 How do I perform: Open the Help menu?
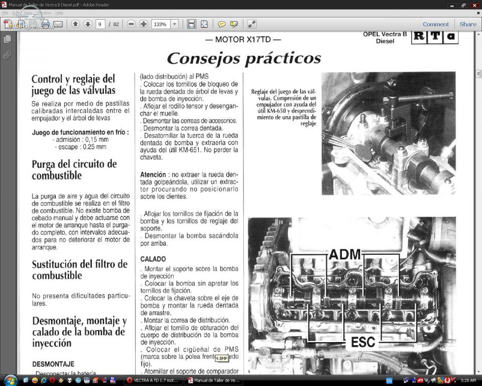coord(59,13)
